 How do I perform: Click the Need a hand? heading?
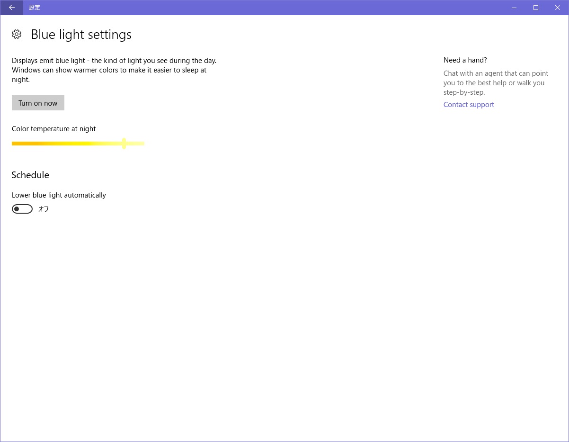465,60
